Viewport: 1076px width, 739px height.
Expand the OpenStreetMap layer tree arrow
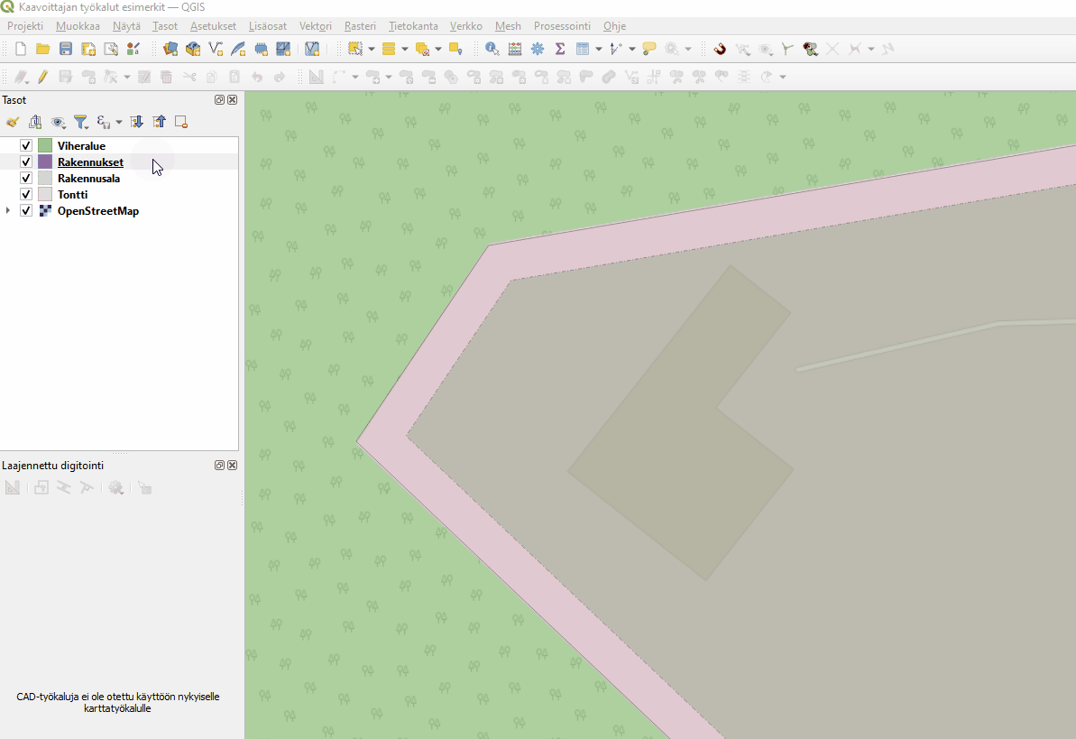(x=8, y=211)
